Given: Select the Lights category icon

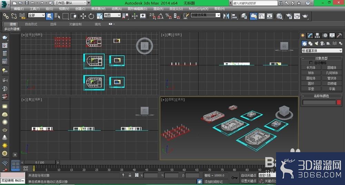Looking at the screenshot, I should click(x=316, y=44).
